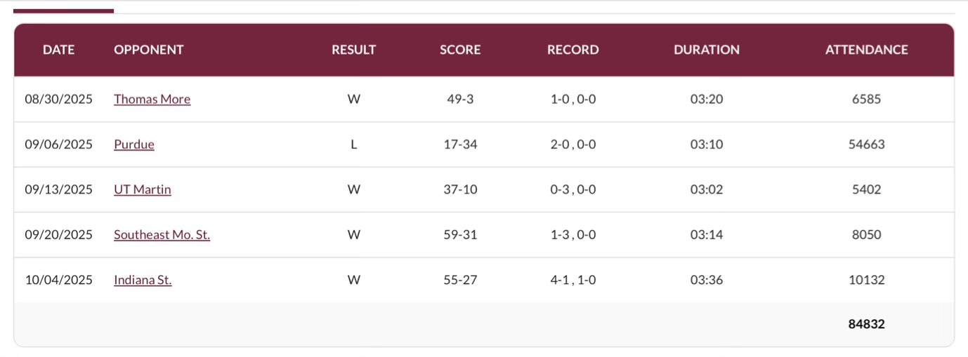
Task: Click the 54663 attendance value
Action: 866,144
